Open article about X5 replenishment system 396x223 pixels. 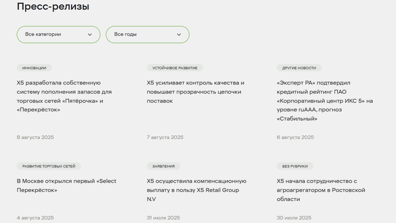click(x=64, y=96)
